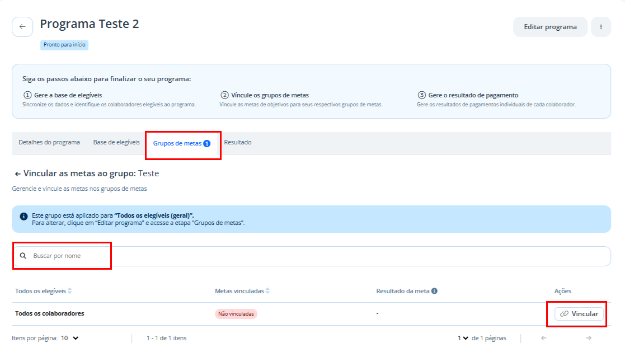Click the back arrow next to Vincular as metas
The image size is (625, 357).
(17, 173)
